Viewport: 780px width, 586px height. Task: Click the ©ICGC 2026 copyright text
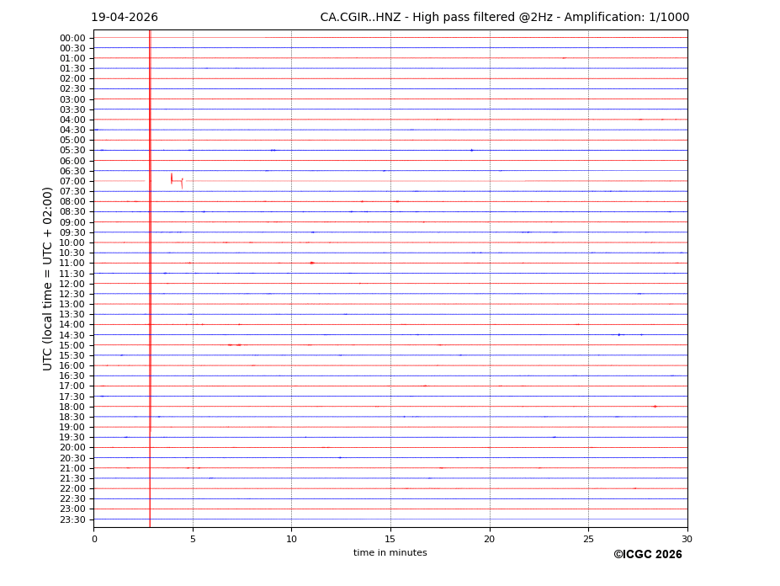click(647, 555)
